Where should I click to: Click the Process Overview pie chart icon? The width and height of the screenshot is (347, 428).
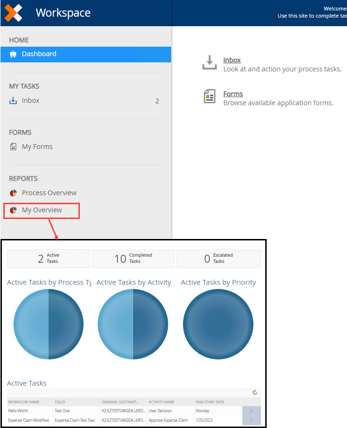13,193
